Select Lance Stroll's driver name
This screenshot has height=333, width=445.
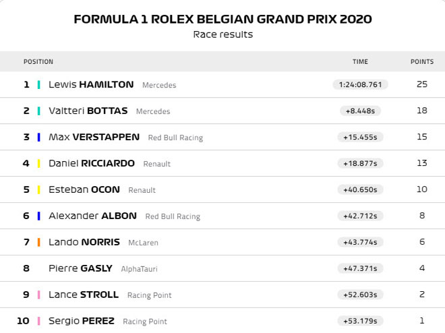(x=84, y=295)
